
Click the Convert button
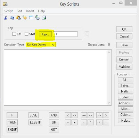coord(124,59)
